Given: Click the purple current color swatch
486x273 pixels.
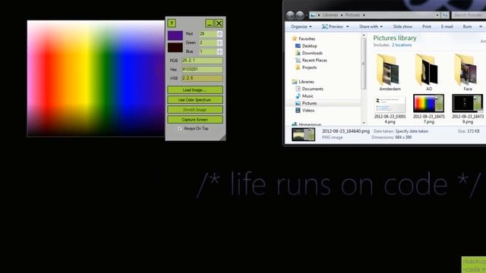Looking at the screenshot, I should click(175, 36).
